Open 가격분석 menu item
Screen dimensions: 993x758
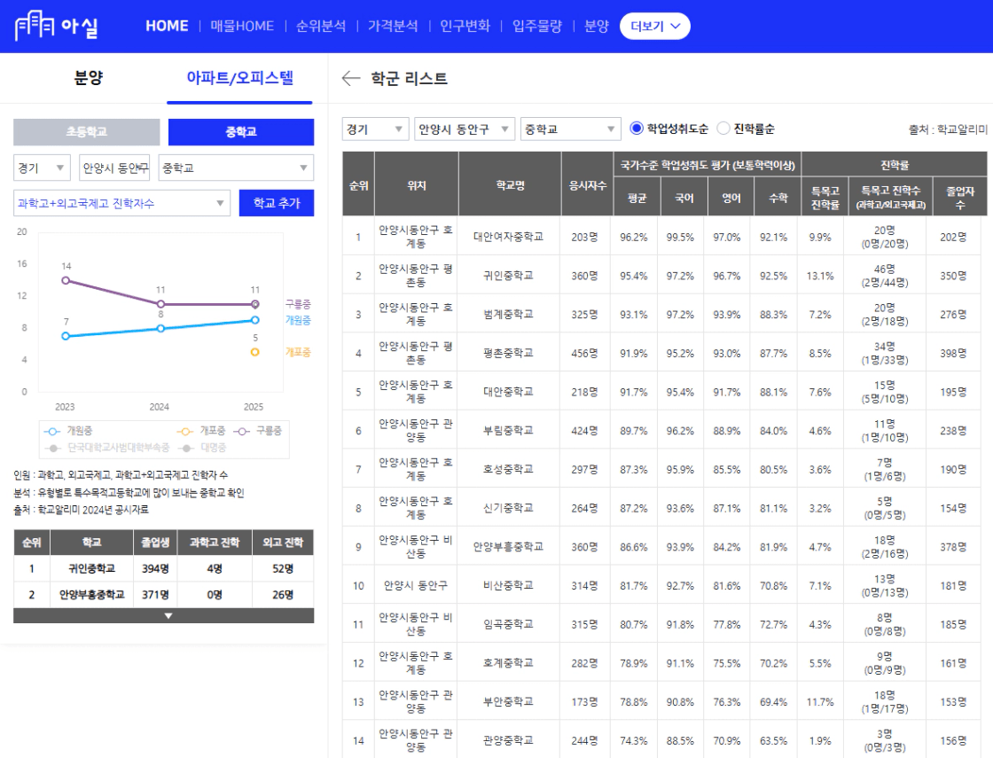click(x=394, y=26)
